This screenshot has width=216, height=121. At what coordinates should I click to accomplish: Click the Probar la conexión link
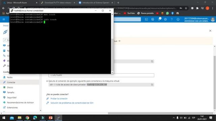59,98
